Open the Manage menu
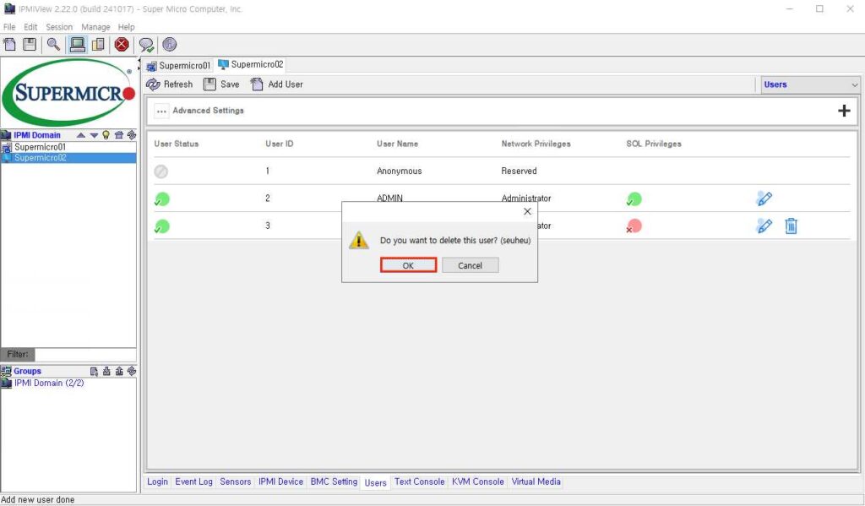Screen dimensions: 865x506 tap(95, 26)
